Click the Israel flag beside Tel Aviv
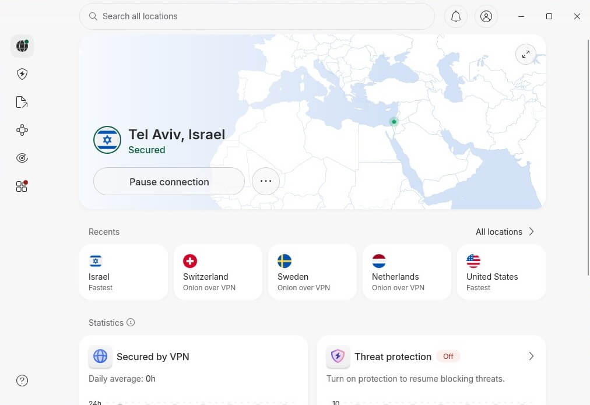Viewport: 590px width, 405px height. click(x=107, y=140)
